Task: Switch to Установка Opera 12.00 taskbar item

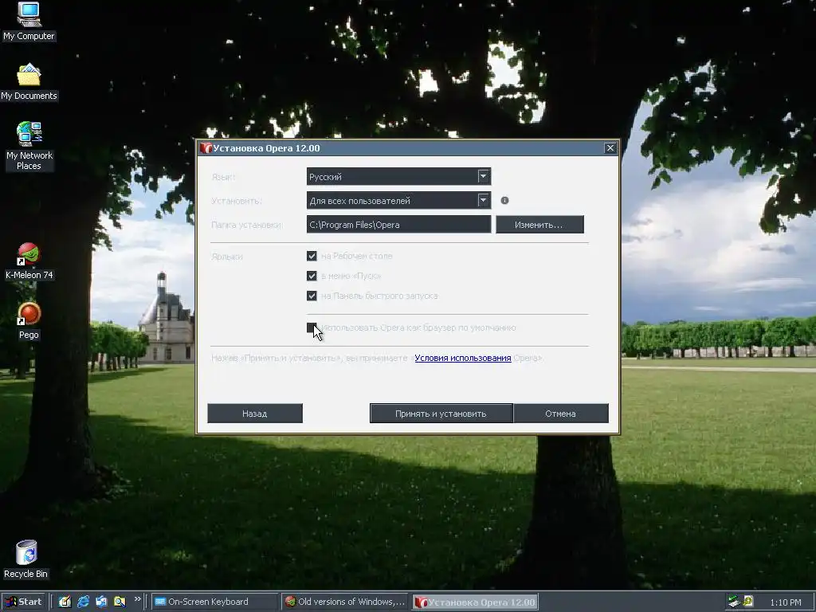Action: pos(475,602)
